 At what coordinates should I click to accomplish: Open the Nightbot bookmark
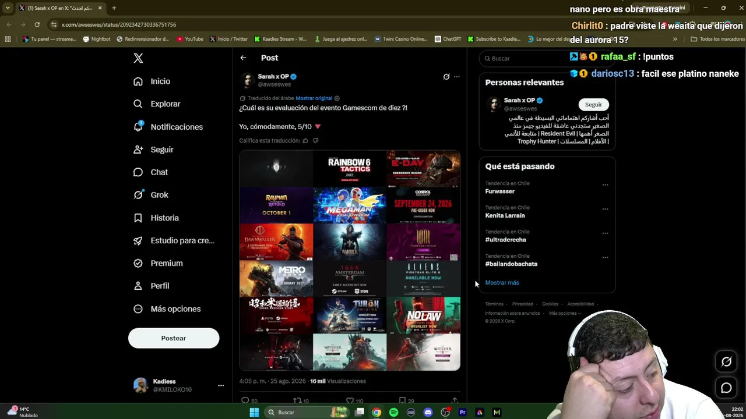click(x=97, y=39)
